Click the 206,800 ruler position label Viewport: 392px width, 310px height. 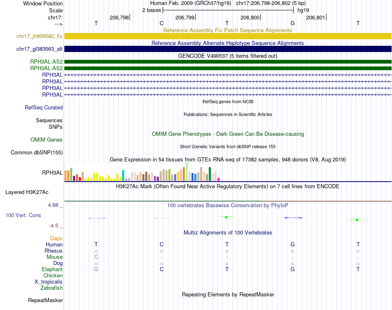click(250, 17)
